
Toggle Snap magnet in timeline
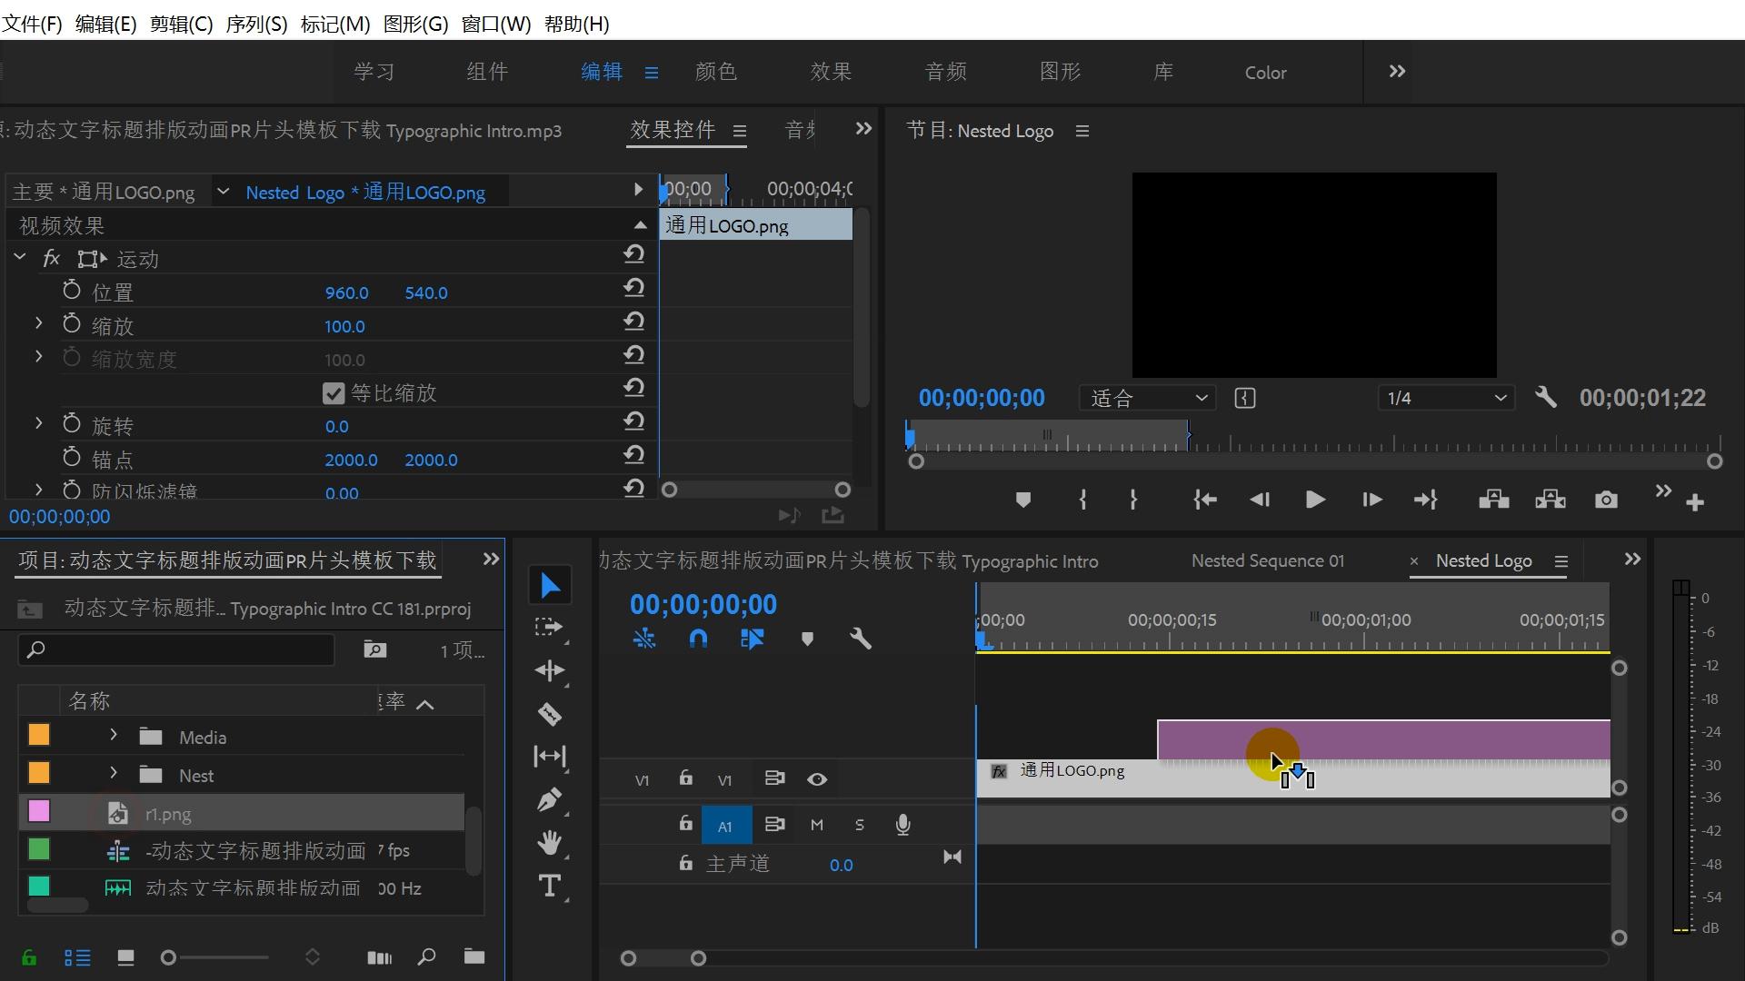(x=698, y=639)
